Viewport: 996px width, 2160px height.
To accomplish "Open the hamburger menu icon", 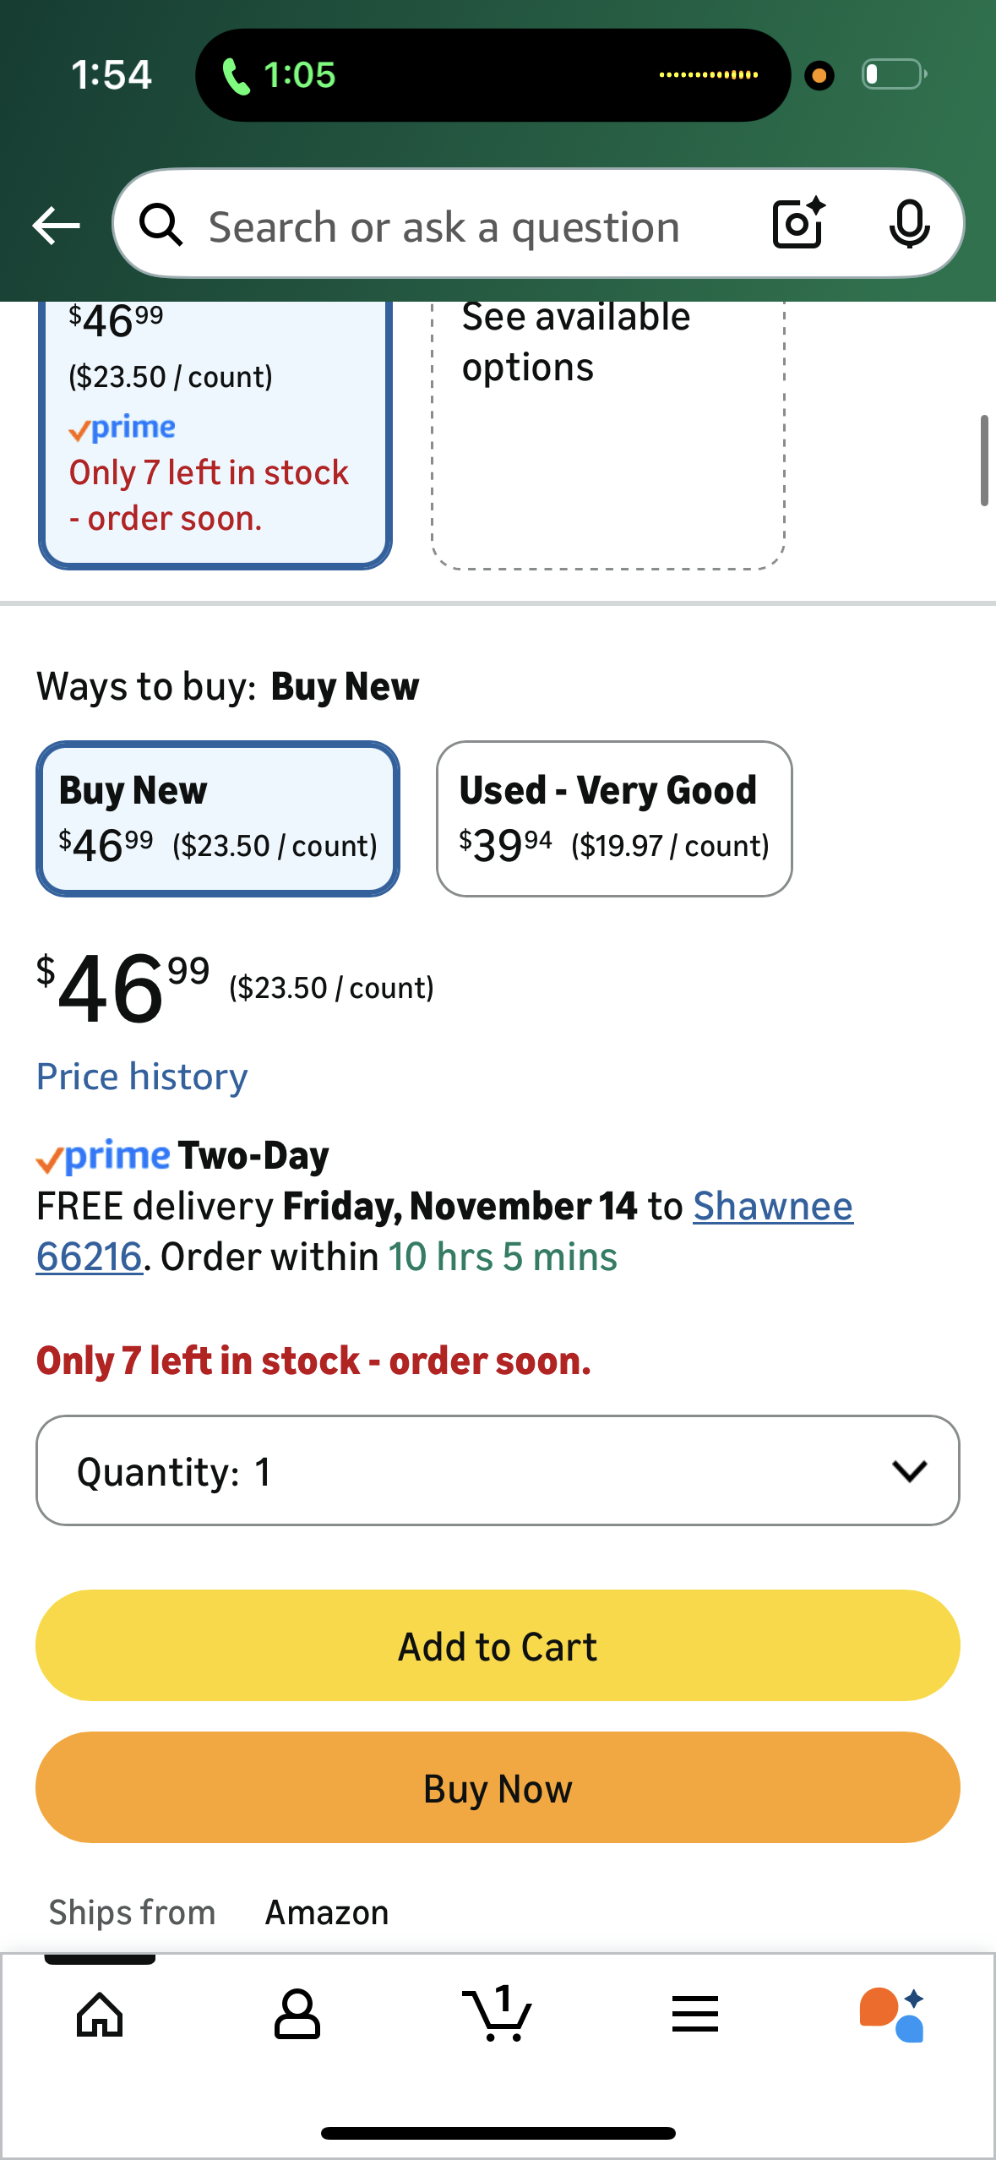I will (695, 2014).
